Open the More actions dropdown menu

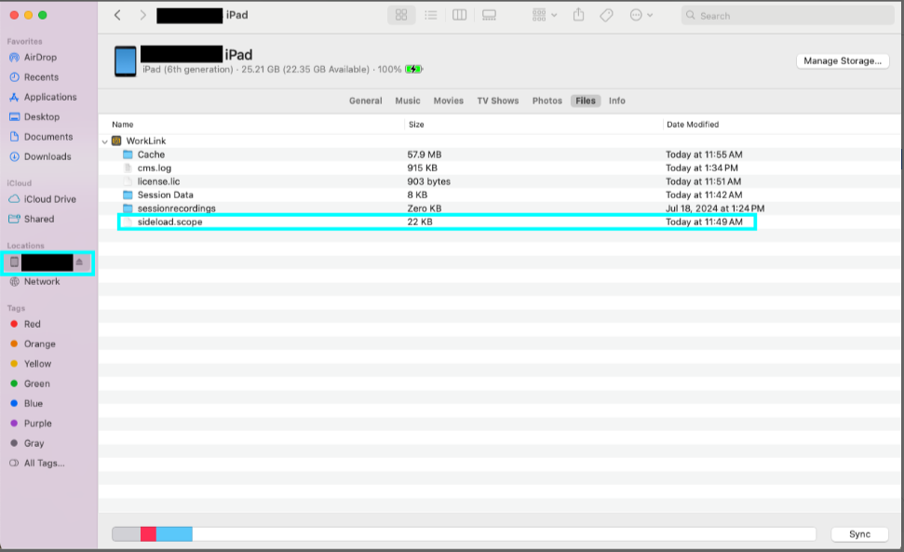(x=641, y=15)
